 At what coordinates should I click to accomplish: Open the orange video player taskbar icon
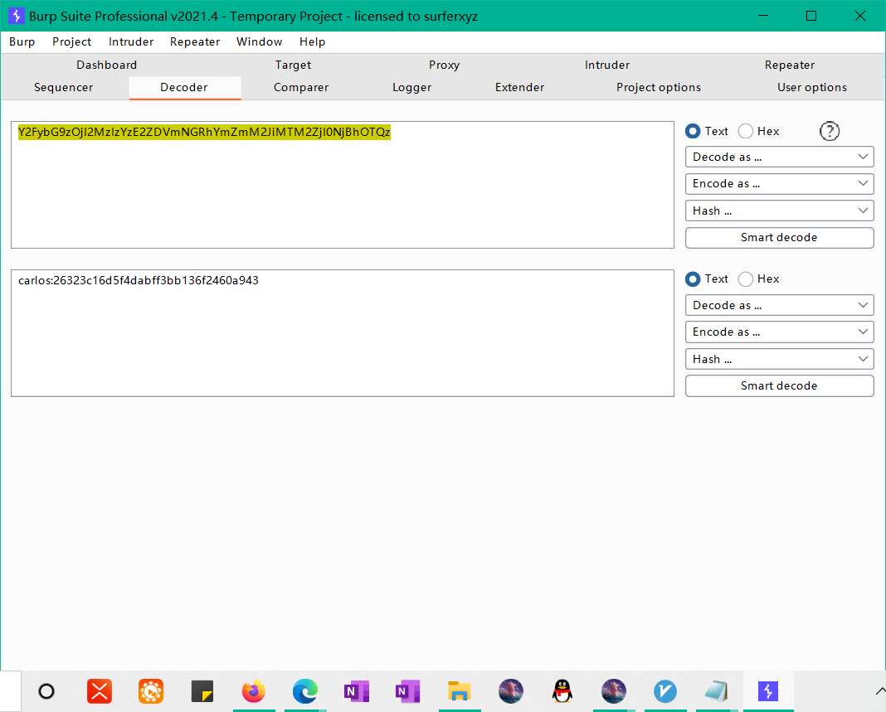click(x=151, y=691)
